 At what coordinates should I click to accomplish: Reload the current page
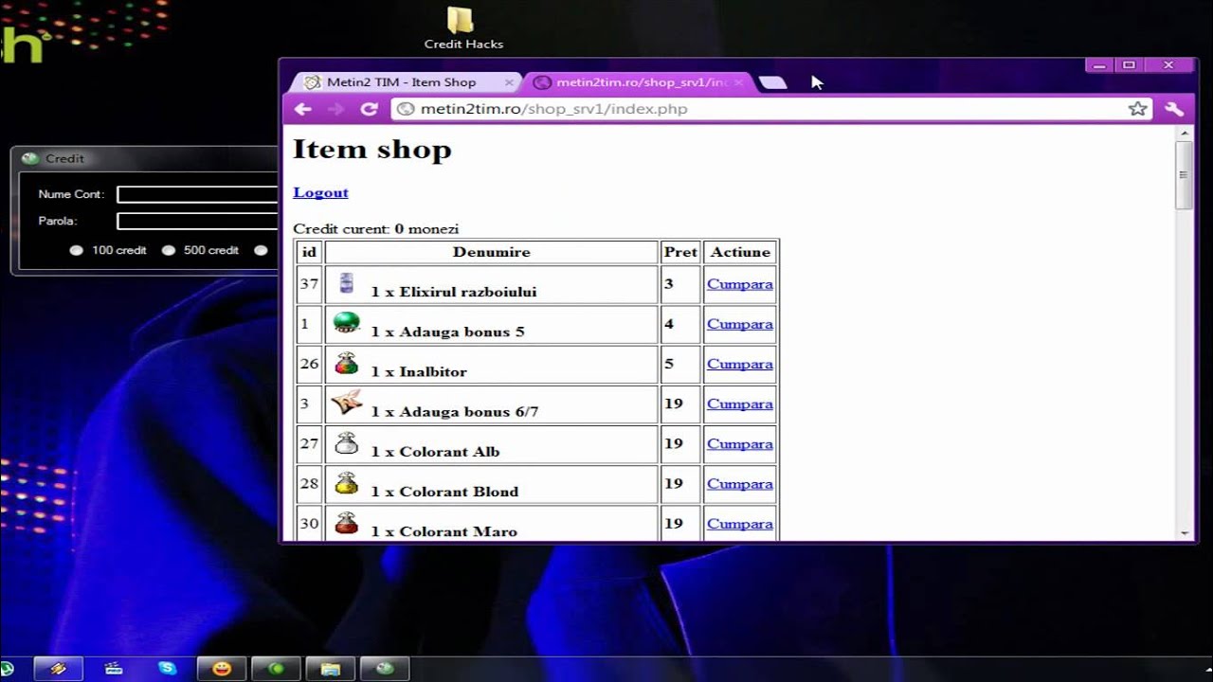(370, 109)
